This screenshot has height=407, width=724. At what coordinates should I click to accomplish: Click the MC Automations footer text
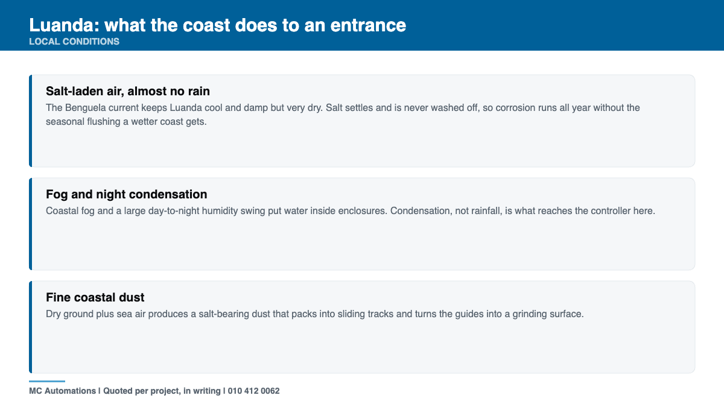click(x=62, y=391)
